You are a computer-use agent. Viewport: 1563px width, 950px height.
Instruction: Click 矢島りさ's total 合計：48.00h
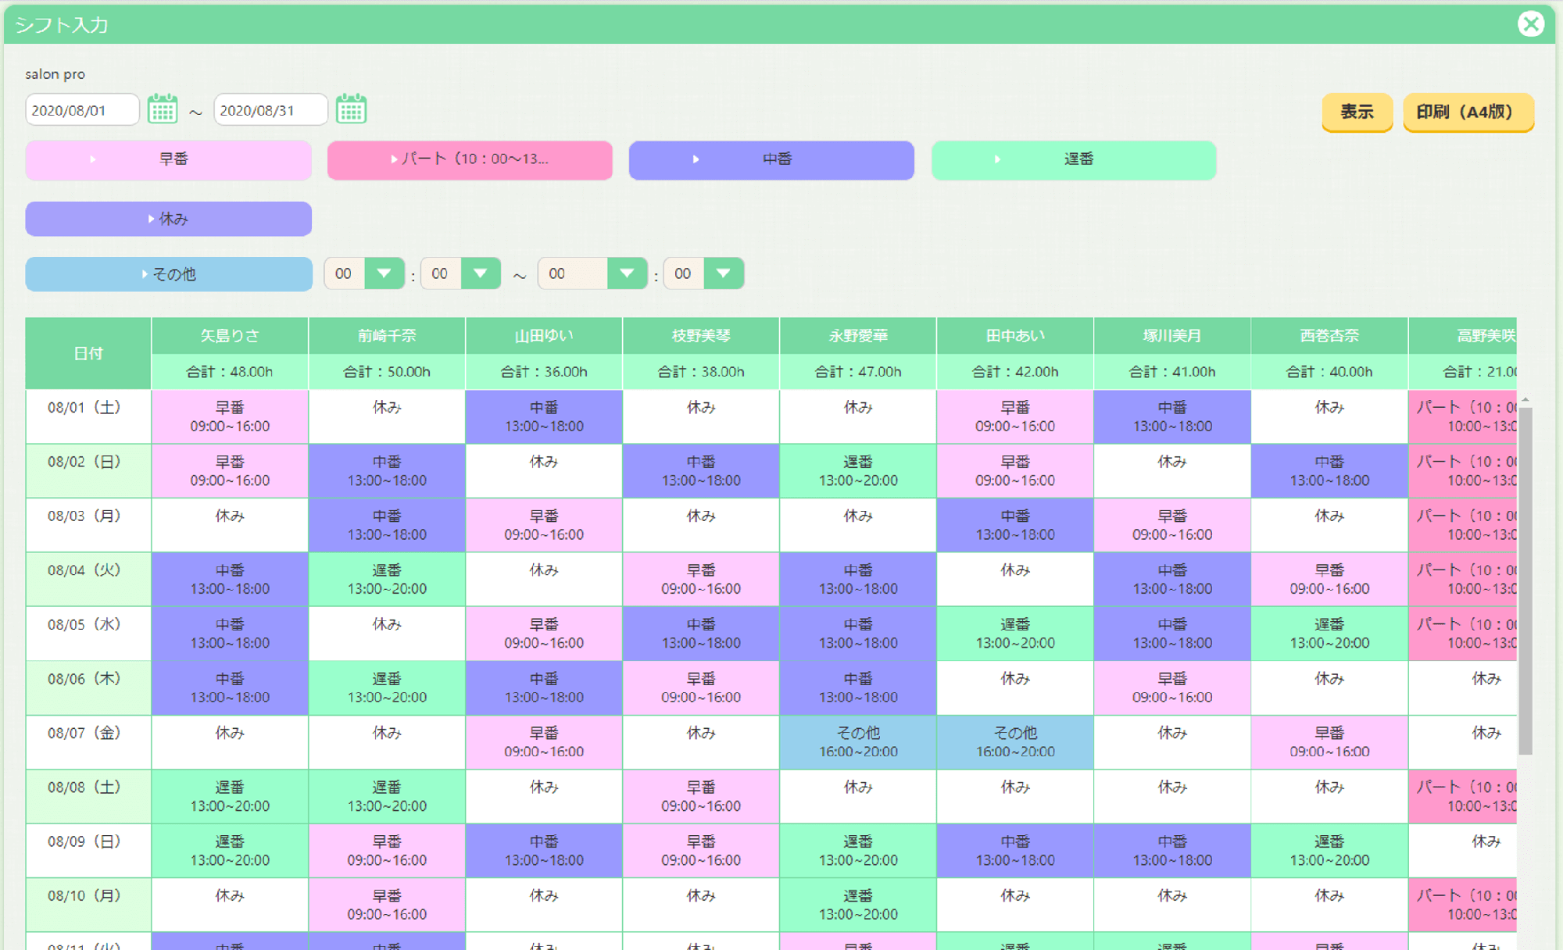pos(230,372)
